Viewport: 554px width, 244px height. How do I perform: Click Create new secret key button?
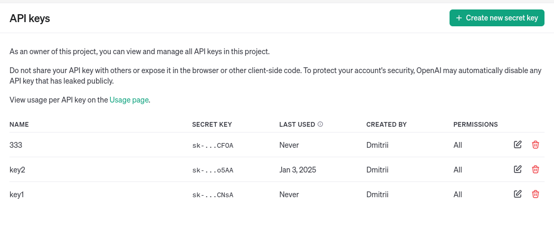[496, 18]
